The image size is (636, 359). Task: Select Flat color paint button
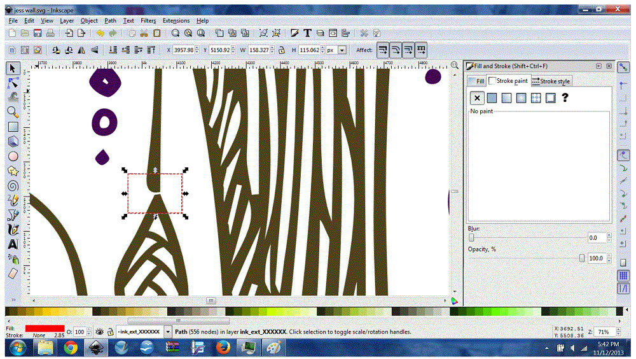[x=492, y=98]
